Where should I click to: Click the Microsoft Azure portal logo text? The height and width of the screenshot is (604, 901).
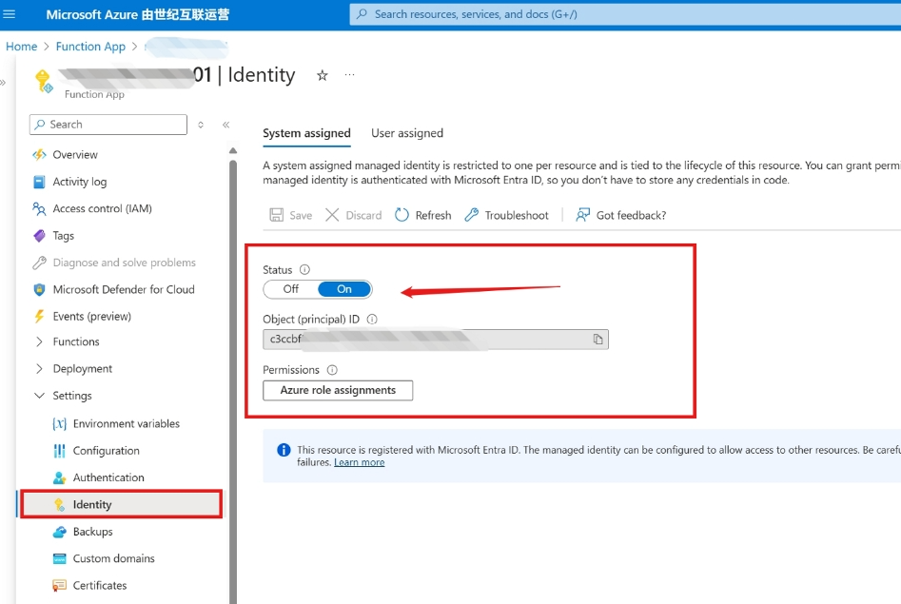pyautogui.click(x=138, y=14)
